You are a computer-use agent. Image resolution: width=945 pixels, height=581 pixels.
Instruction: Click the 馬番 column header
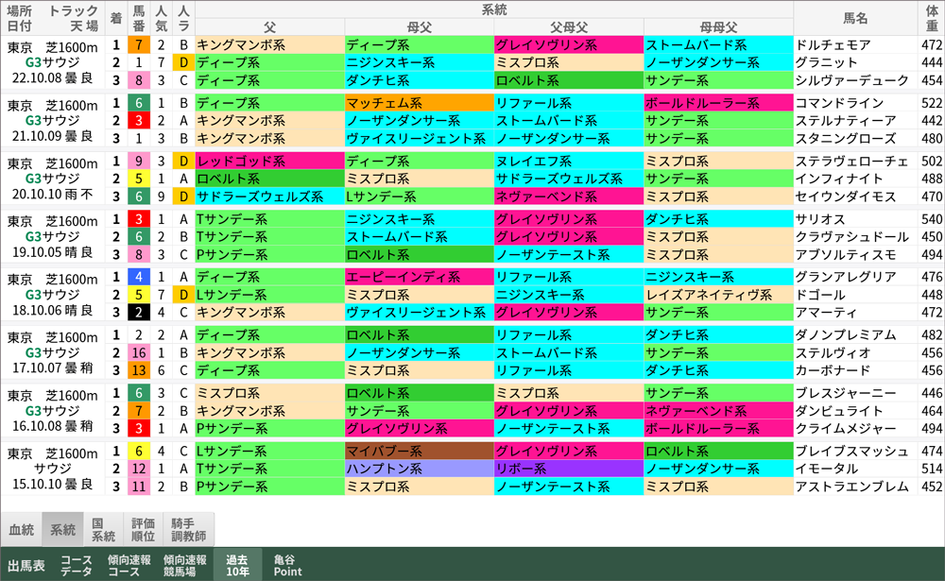pos(139,18)
